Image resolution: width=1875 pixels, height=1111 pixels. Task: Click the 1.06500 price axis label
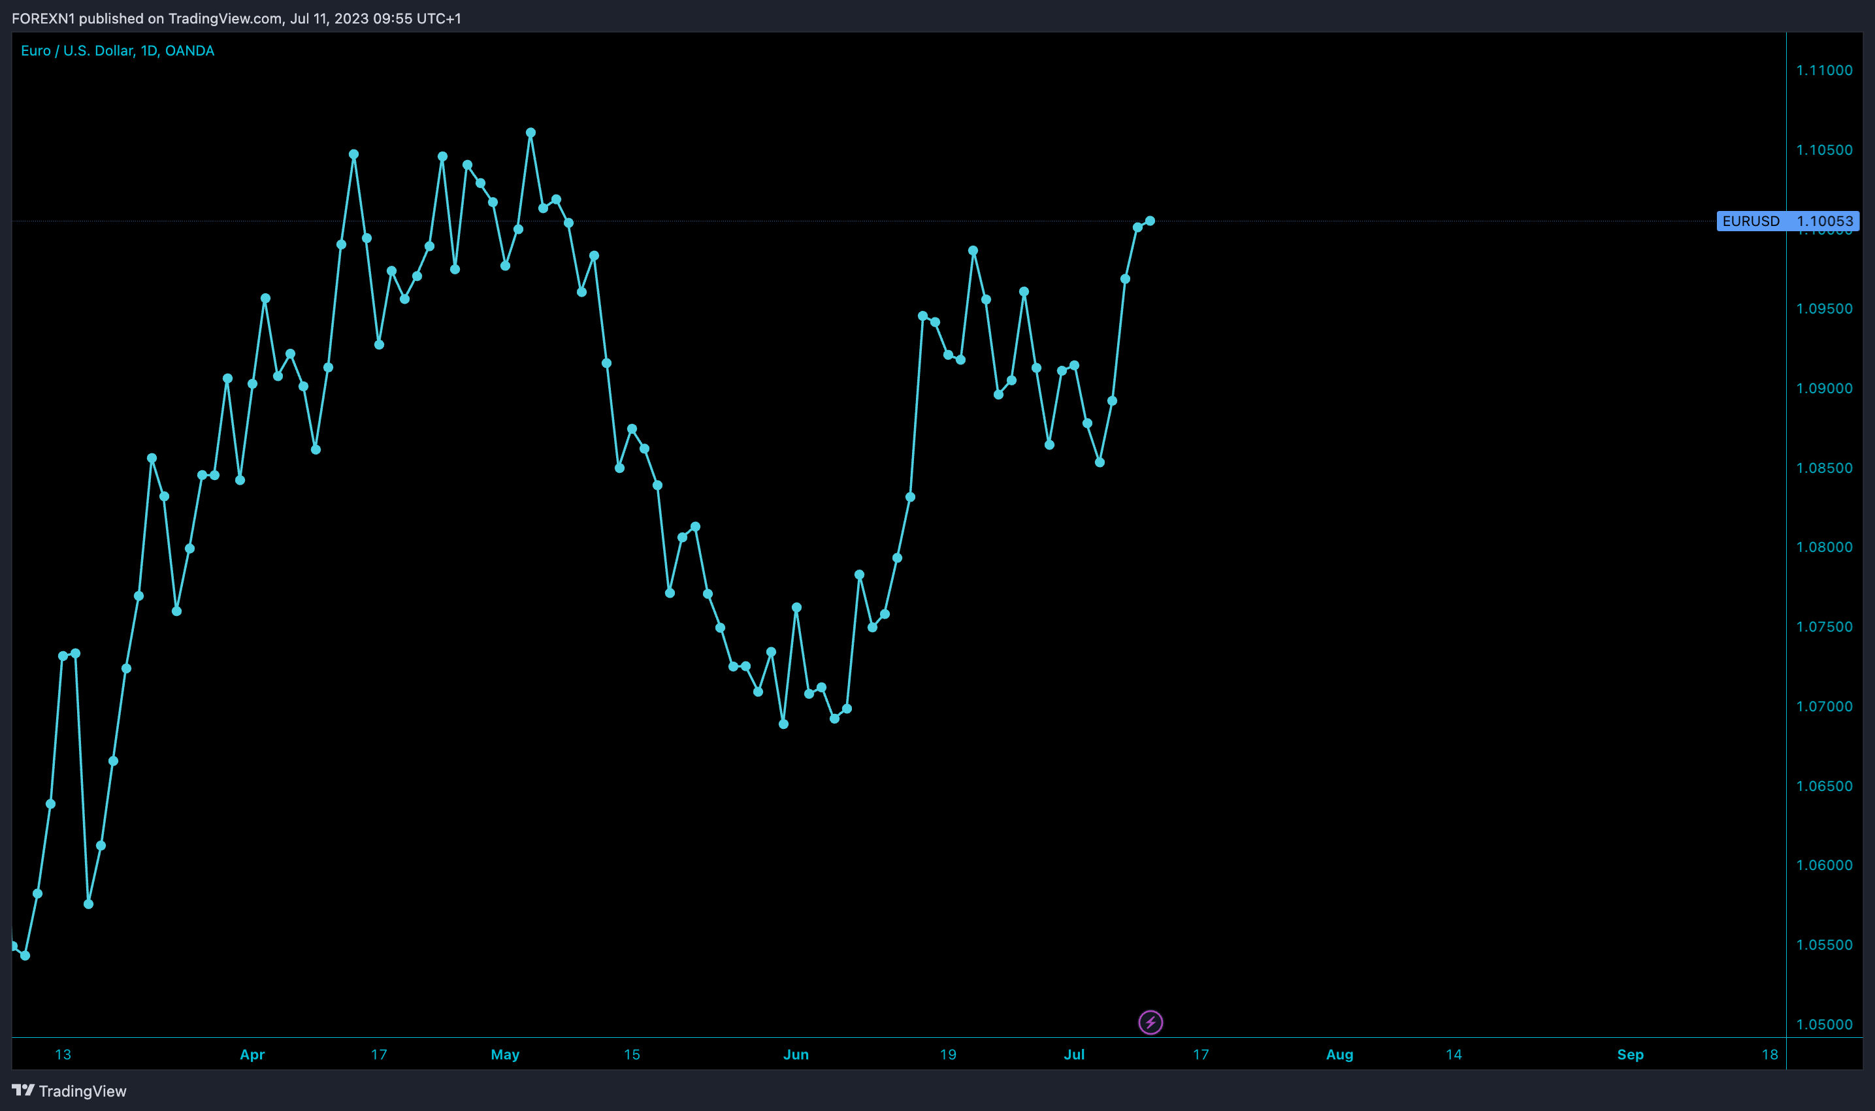(x=1824, y=786)
